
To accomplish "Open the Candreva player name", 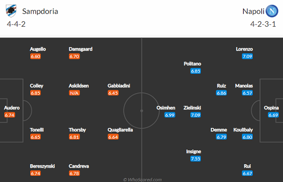I will click(x=79, y=166).
